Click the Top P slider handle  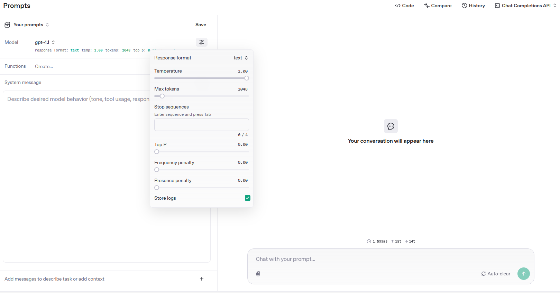(x=157, y=152)
